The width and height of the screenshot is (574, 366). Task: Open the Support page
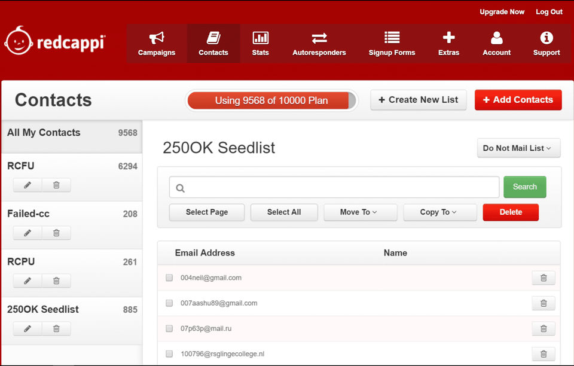point(546,44)
